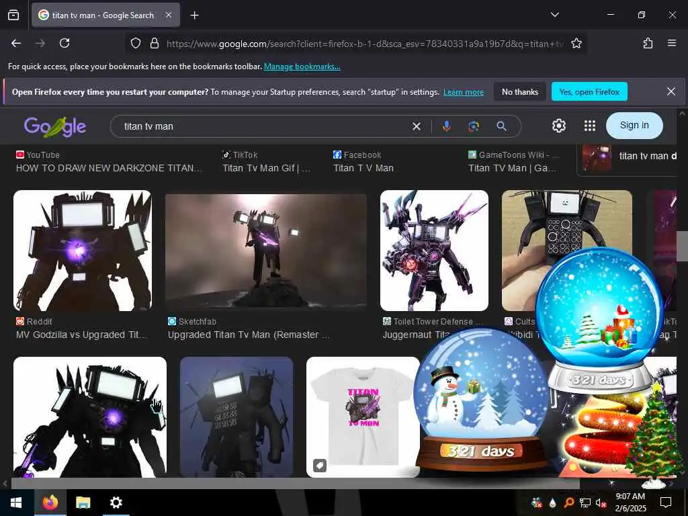This screenshot has width=688, height=516.
Task: Open the Google apps grid
Action: [590, 126]
